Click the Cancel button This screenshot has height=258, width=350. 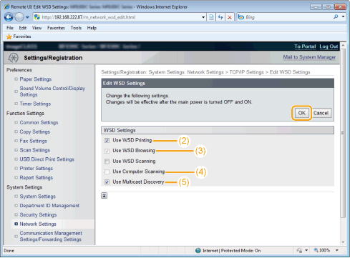point(321,113)
